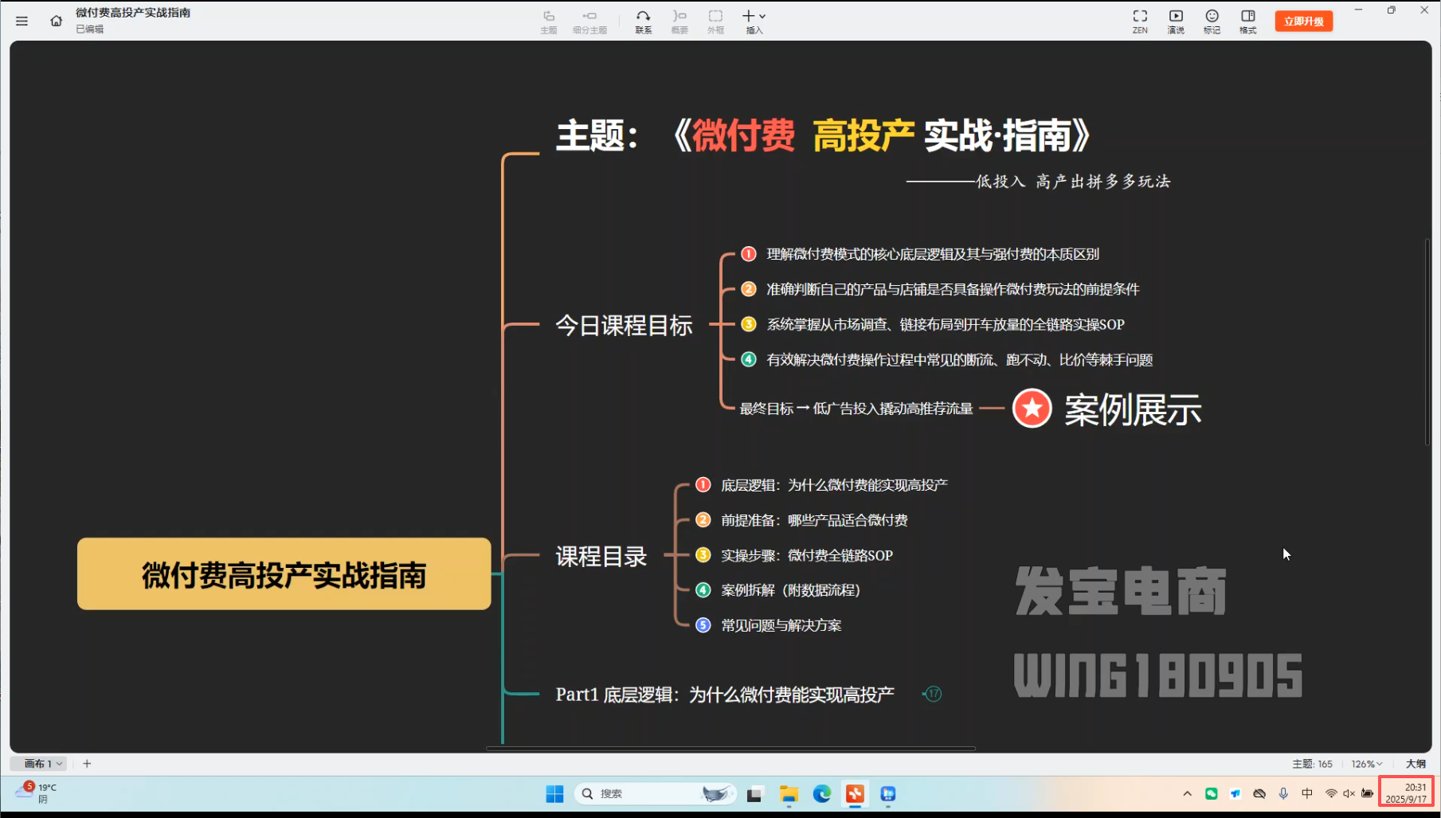1441x818 pixels.
Task: Open the 格式 format panel
Action: (1247, 21)
